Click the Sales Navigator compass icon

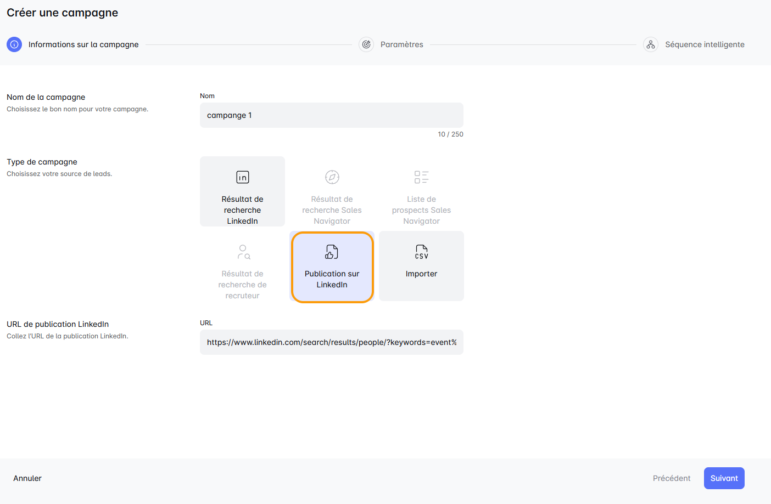[x=332, y=177]
